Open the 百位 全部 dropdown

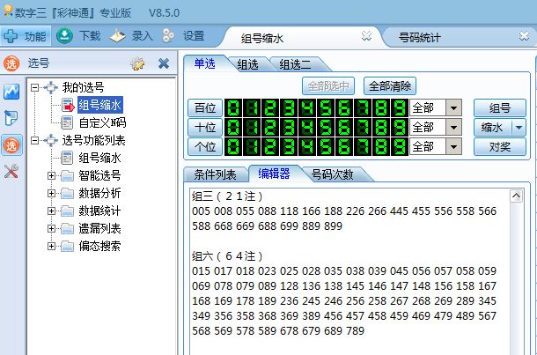(x=454, y=107)
